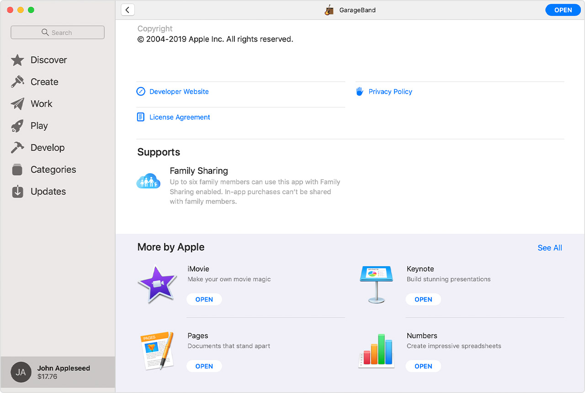The height and width of the screenshot is (393, 585).
Task: Click the Numbers title text
Action: click(x=422, y=335)
